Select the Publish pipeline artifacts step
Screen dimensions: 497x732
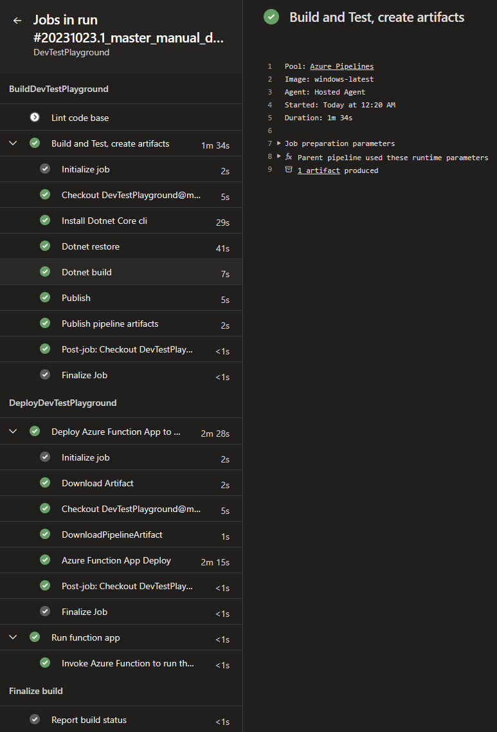122,324
